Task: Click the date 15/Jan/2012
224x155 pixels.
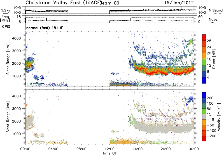Action: tap(179, 3)
